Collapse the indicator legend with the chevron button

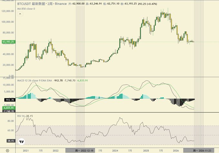tap(20, 14)
